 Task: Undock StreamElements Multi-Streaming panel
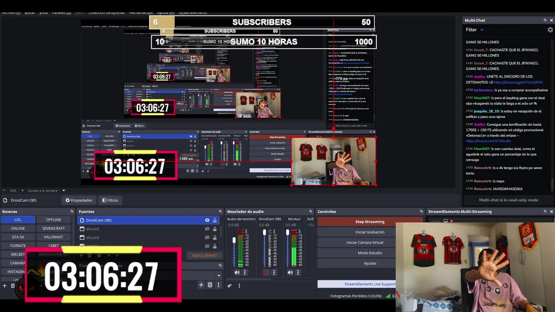tap(545, 211)
